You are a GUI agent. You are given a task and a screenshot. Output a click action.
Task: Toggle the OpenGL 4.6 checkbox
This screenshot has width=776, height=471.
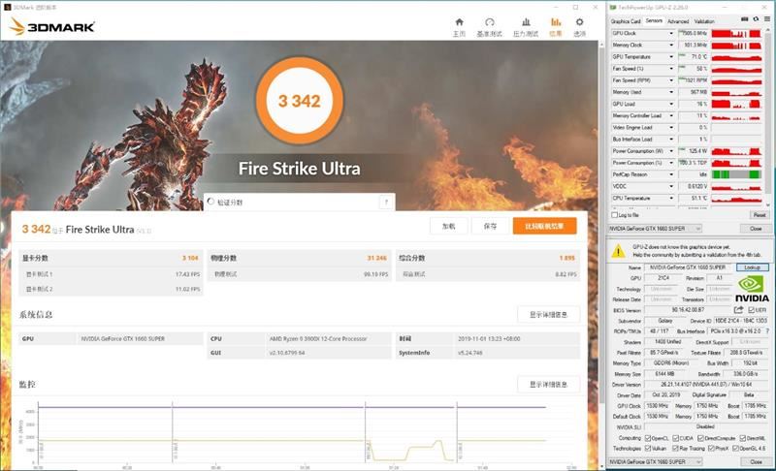[x=735, y=449]
